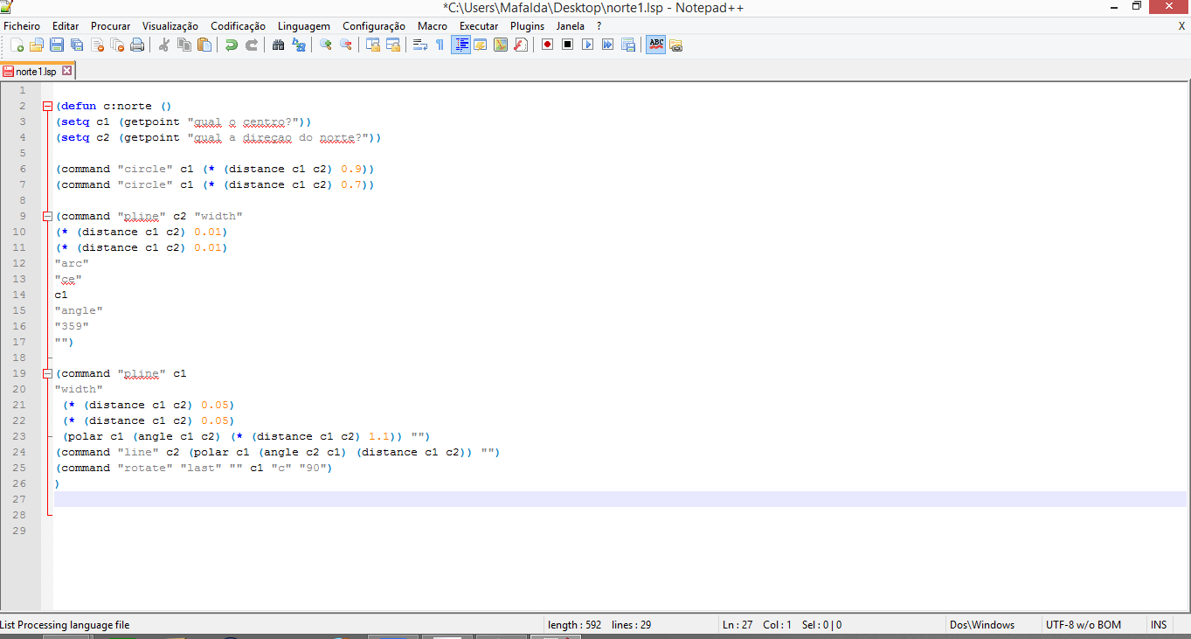
Task: Create a new file with toolbar icon
Action: coord(17,45)
